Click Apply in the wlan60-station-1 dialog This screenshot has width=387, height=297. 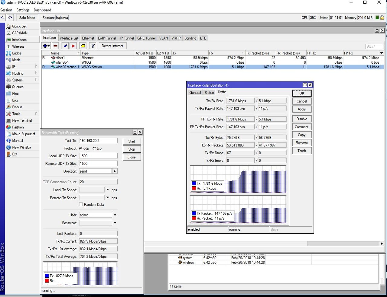coord(302,109)
